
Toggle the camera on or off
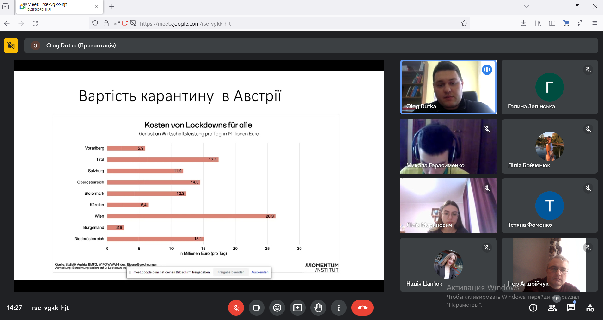click(x=257, y=308)
